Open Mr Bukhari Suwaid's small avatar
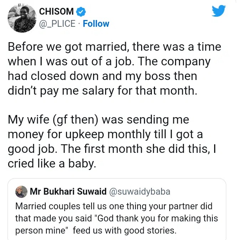The image size is (237, 240). tap(21, 192)
